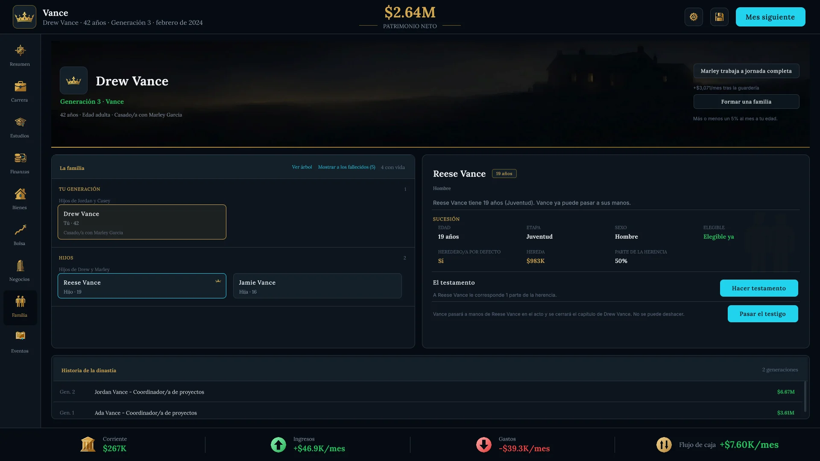
Task: Click the green up arrow Ingresos icon
Action: (x=278, y=445)
